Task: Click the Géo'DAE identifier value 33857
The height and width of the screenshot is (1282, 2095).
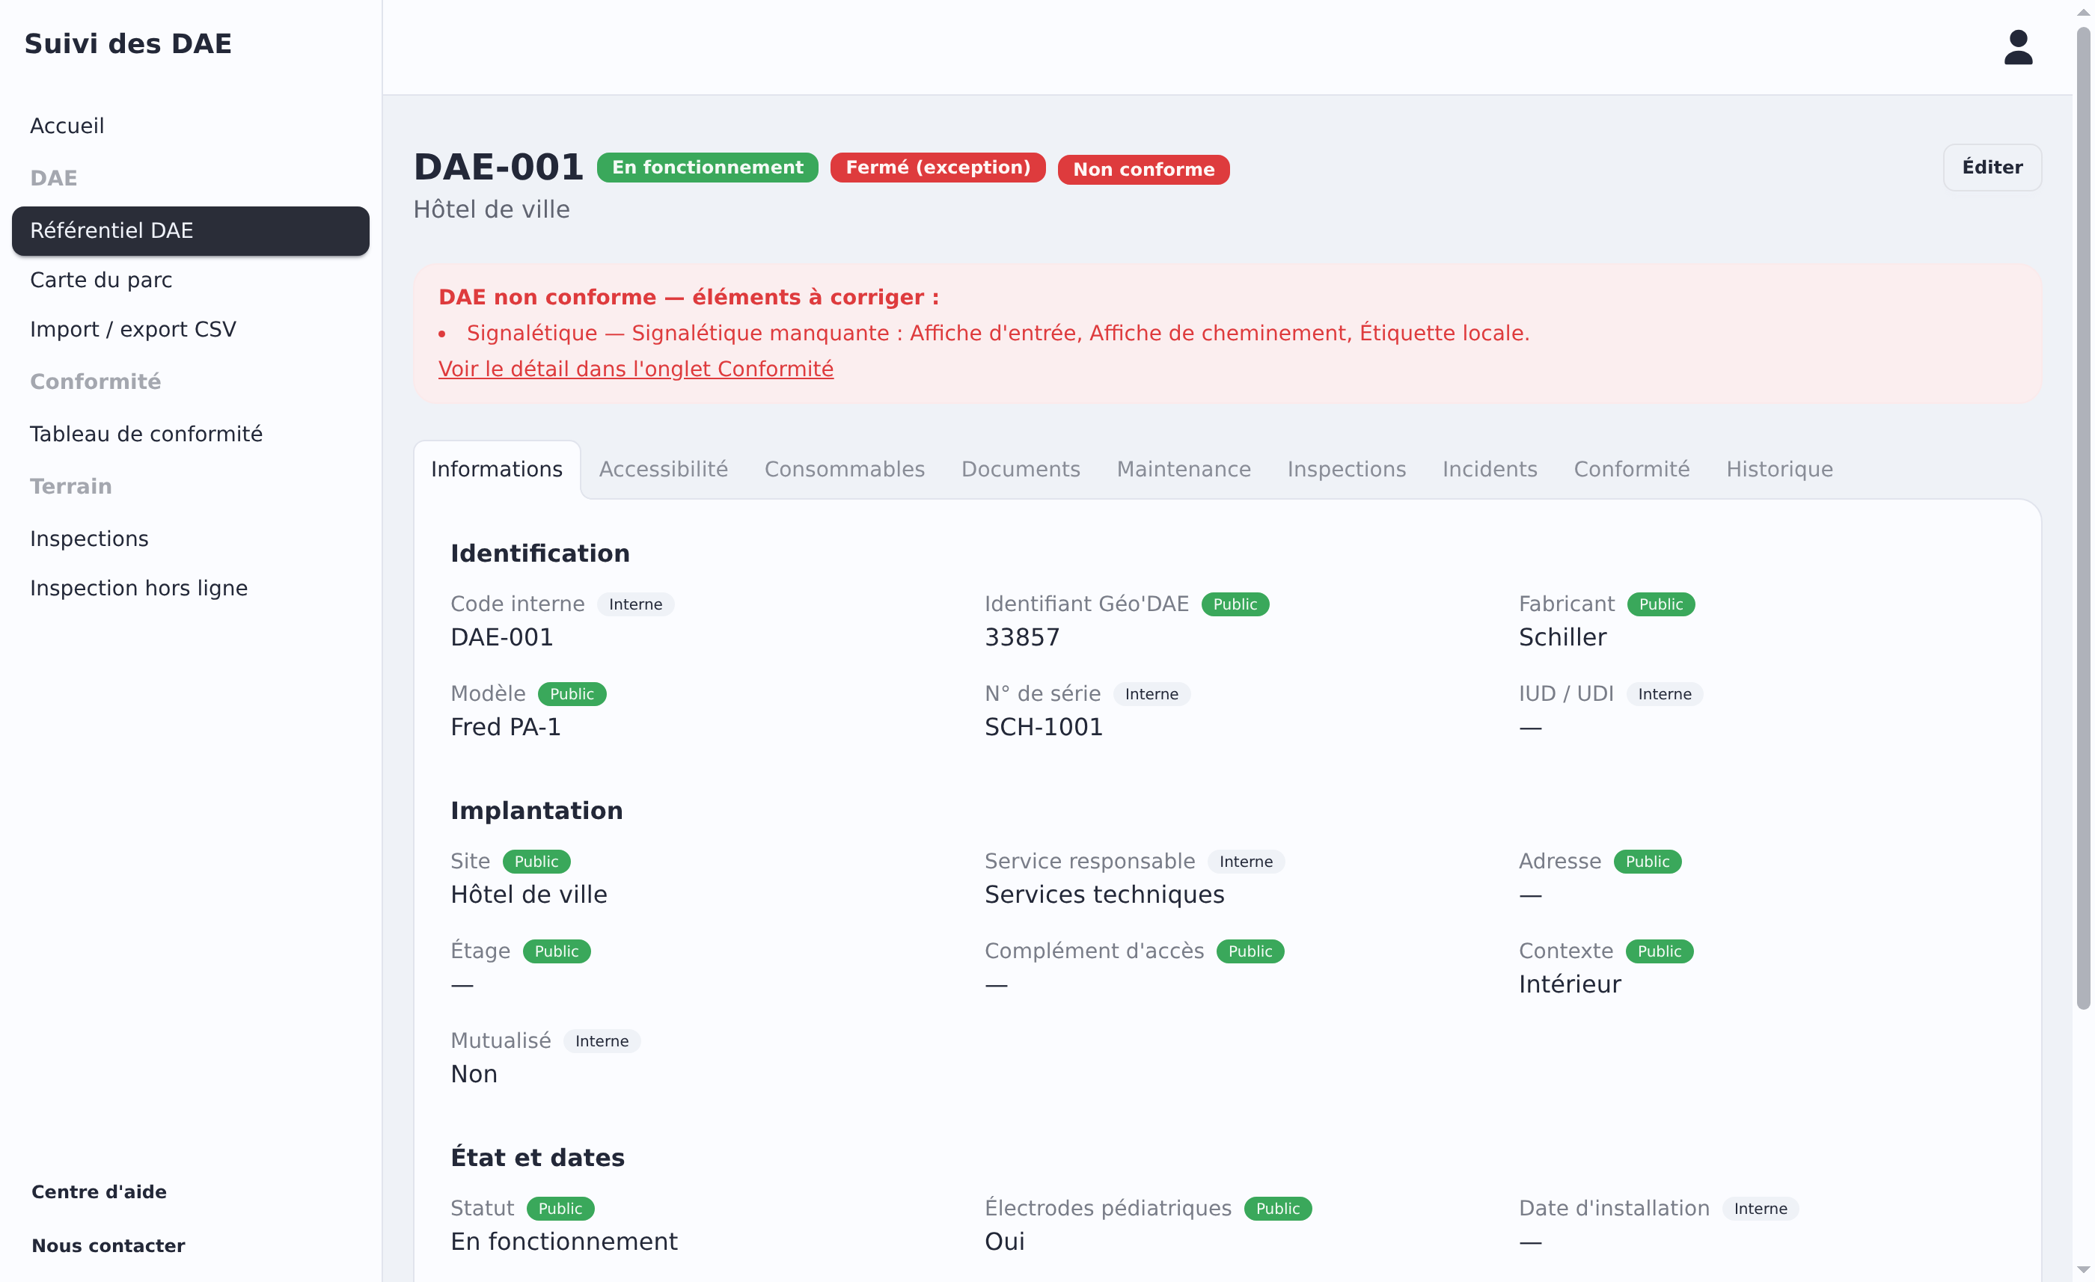Action: (1022, 637)
